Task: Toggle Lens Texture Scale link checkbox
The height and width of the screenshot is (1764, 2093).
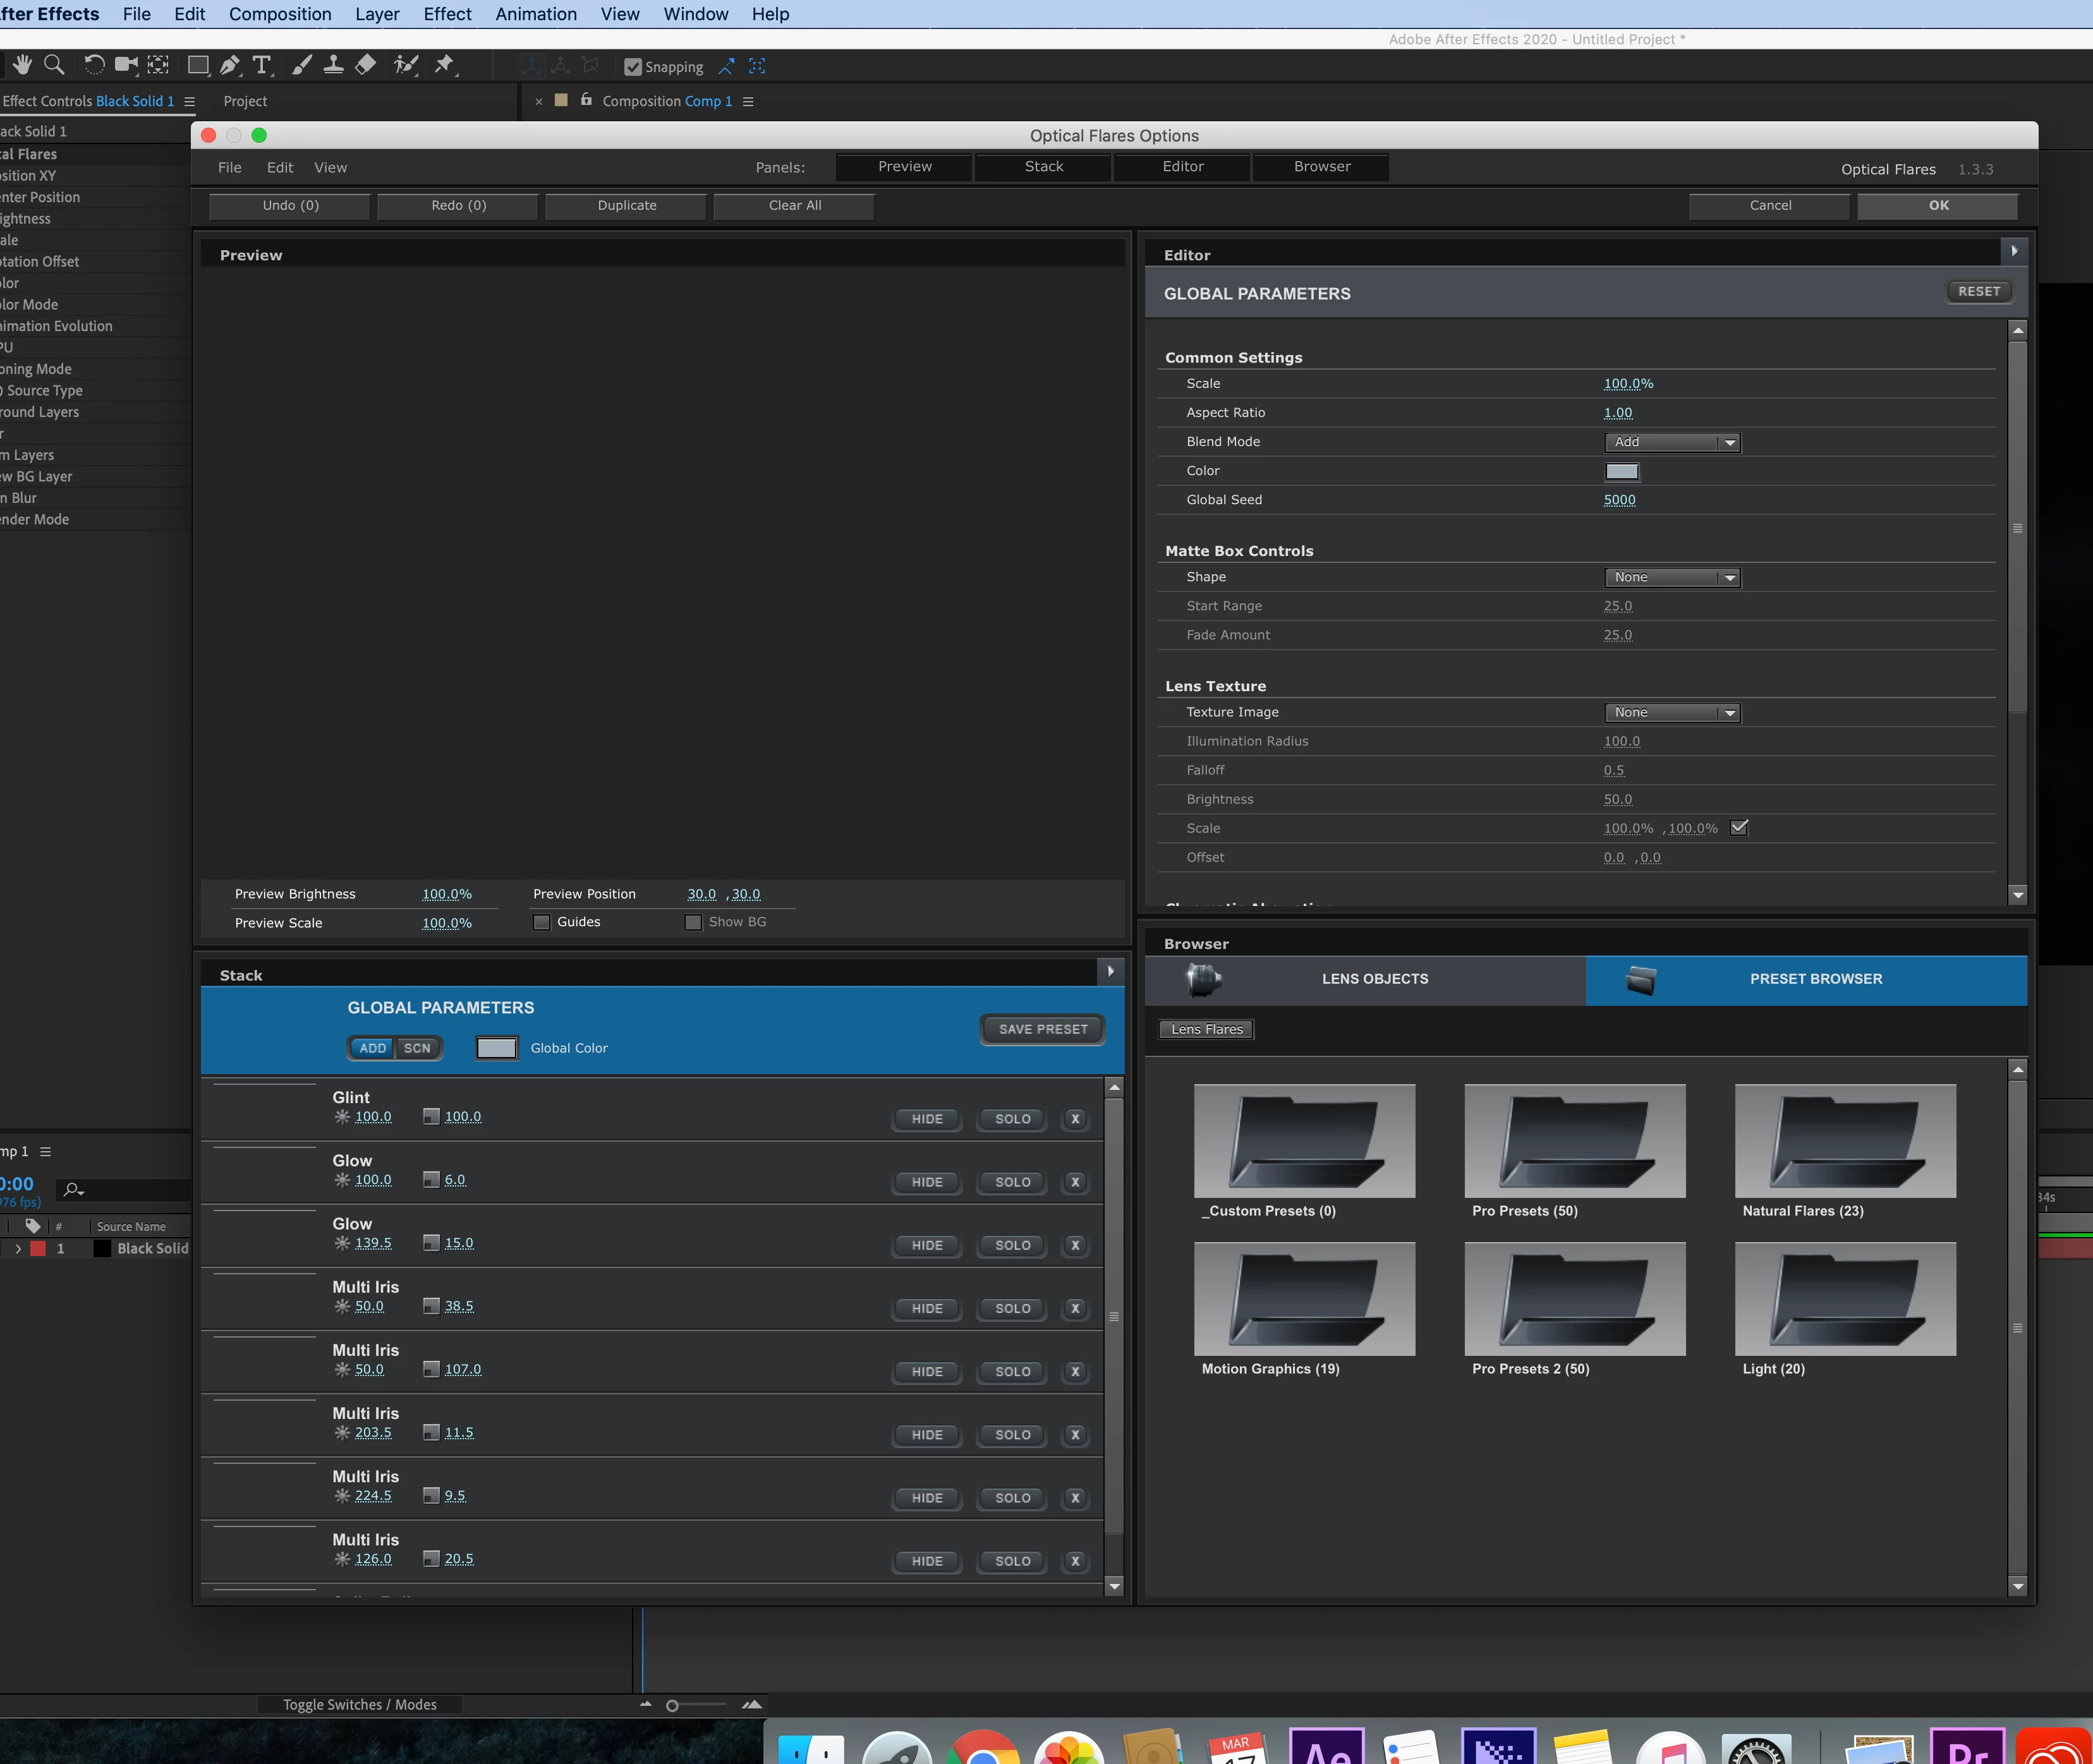Action: pos(1739,827)
